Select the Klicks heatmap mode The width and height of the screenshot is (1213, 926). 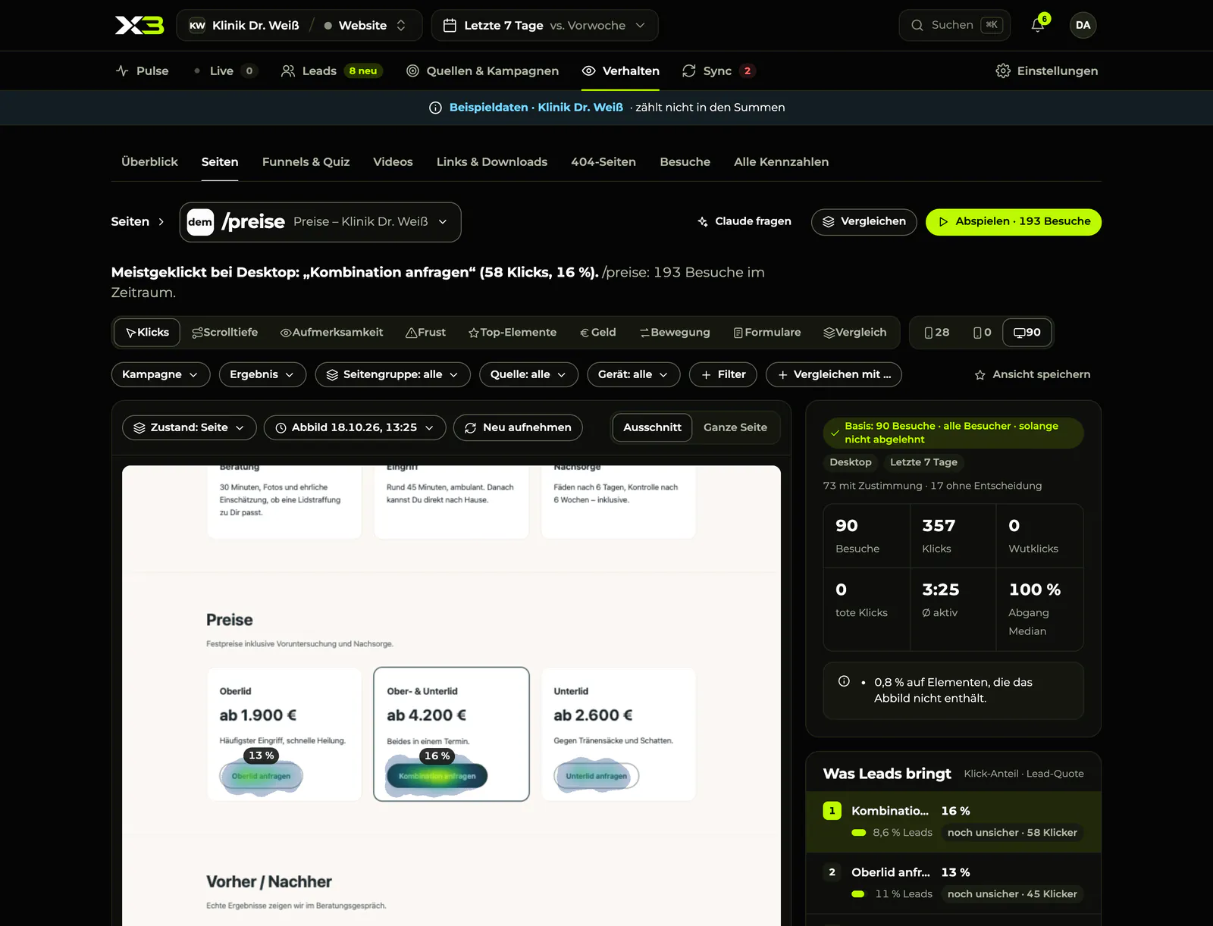pos(147,333)
